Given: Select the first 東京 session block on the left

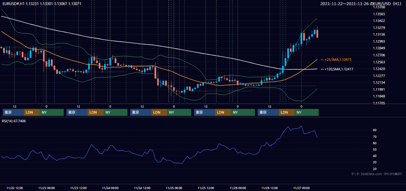Looking at the screenshot, I should pyautogui.click(x=13, y=112).
